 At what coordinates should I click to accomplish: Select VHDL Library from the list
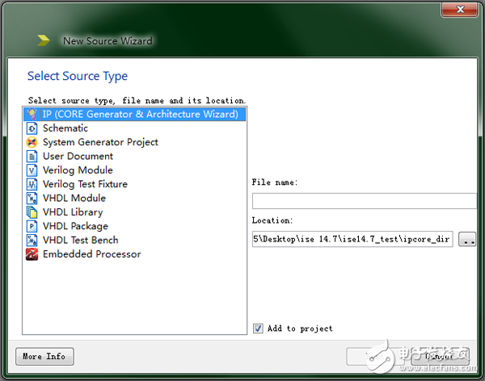coord(73,212)
